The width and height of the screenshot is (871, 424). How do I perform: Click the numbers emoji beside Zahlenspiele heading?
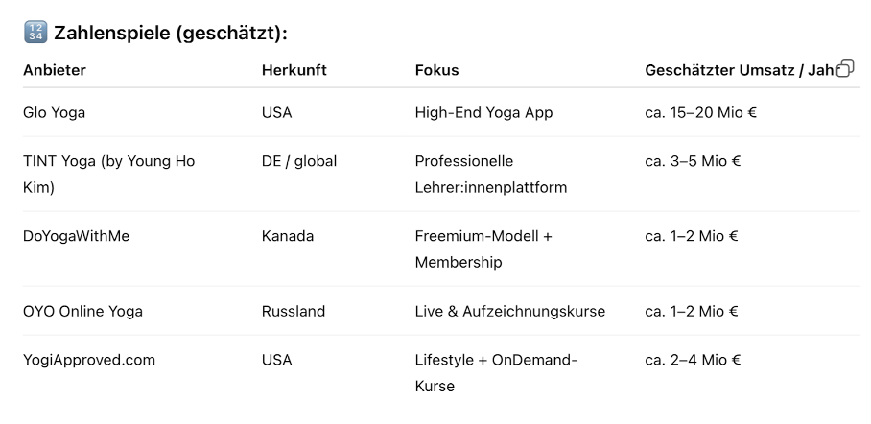pos(35,34)
